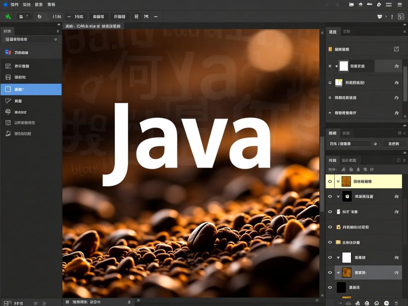408x306 pixels.
Task: Select the umbrella-shaped icon in left sidebar
Action: (x=8, y=112)
